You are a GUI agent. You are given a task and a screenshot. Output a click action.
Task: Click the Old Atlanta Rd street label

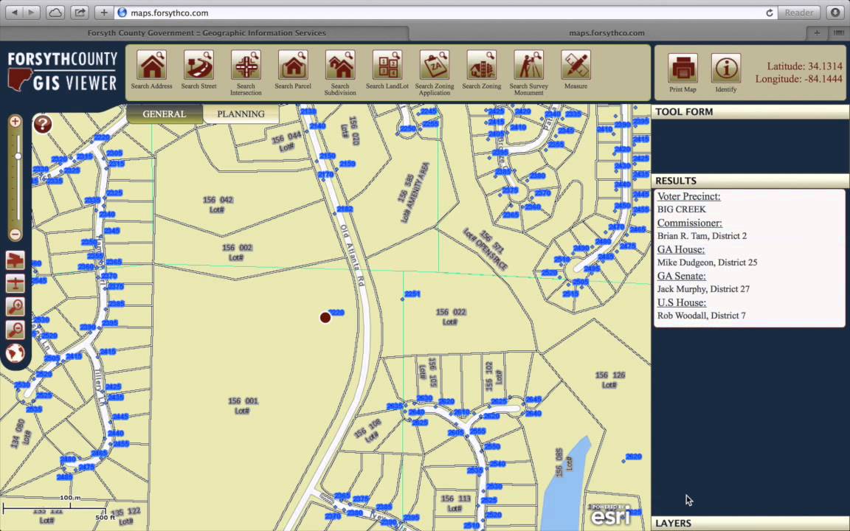[352, 254]
